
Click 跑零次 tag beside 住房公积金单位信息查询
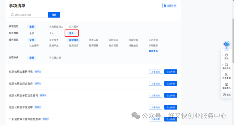pos(43,95)
